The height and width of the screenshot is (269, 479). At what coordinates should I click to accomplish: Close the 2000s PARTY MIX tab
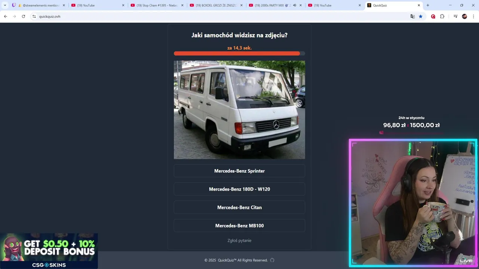(300, 5)
